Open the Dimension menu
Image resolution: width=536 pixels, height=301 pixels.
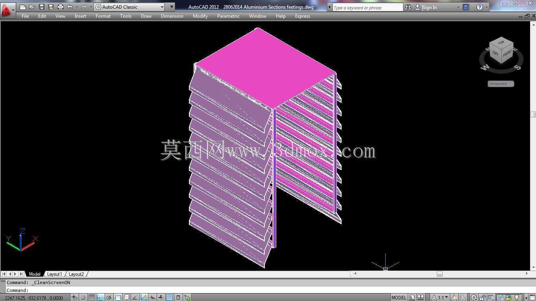pyautogui.click(x=172, y=16)
